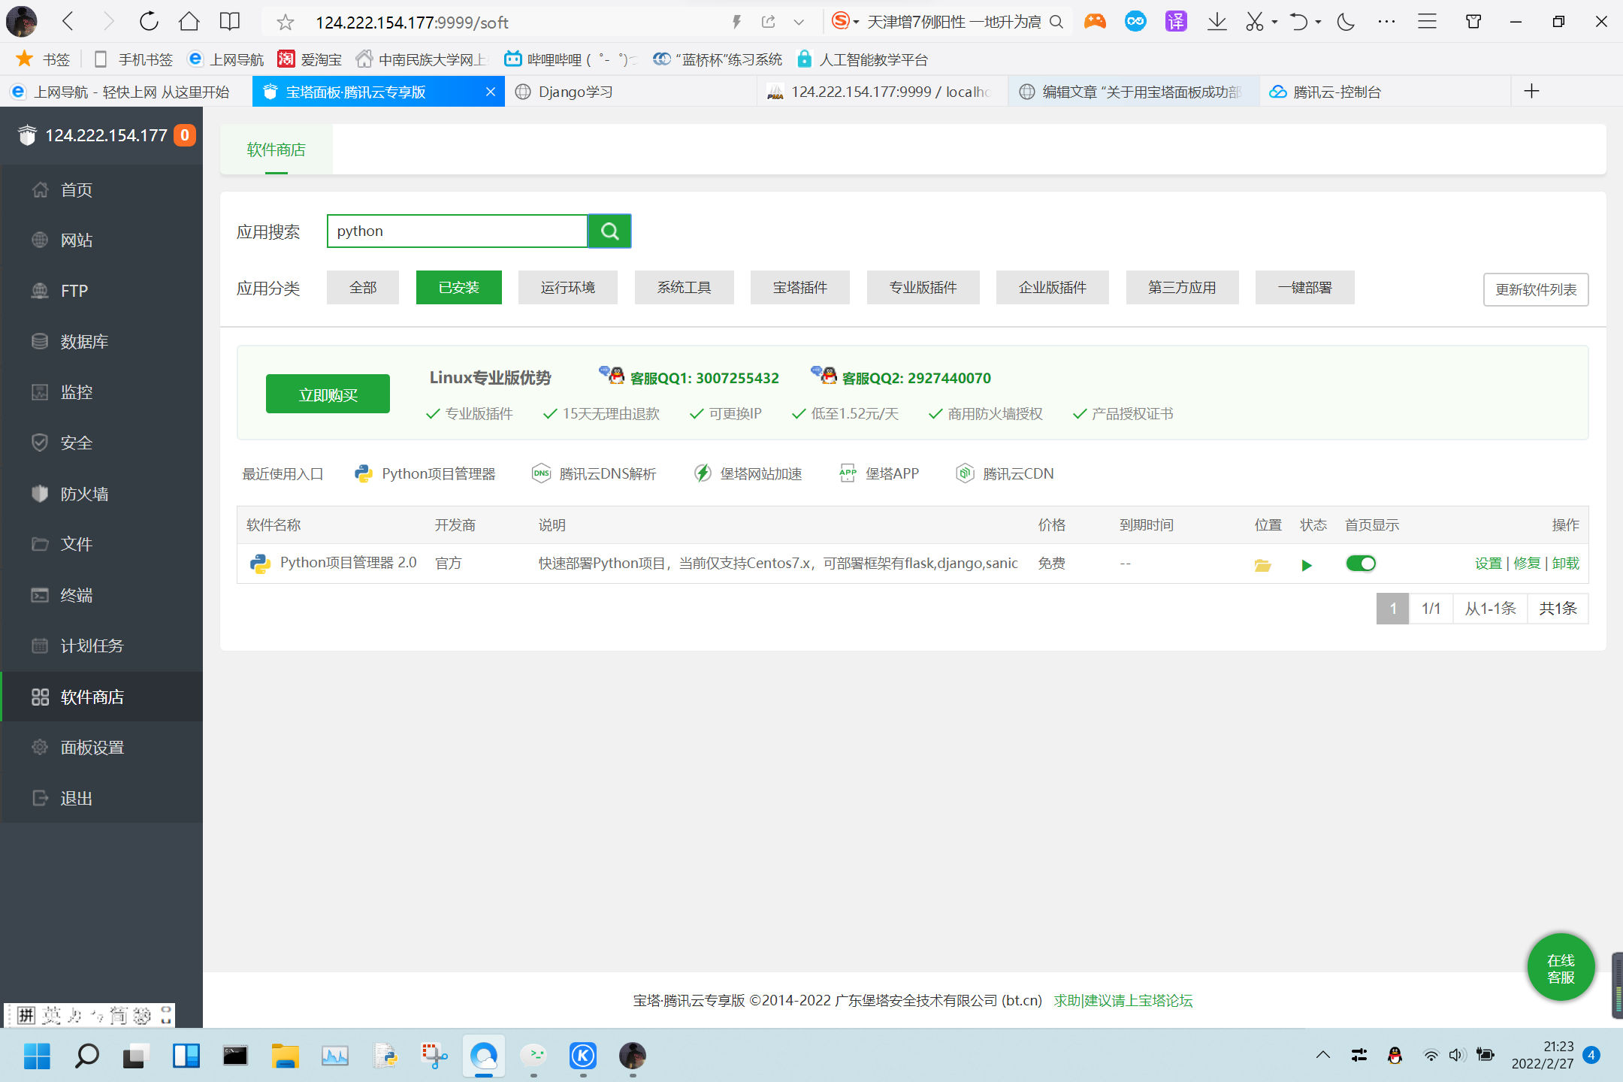Filter apps by 全部 category
The width and height of the screenshot is (1623, 1082).
[x=363, y=288]
